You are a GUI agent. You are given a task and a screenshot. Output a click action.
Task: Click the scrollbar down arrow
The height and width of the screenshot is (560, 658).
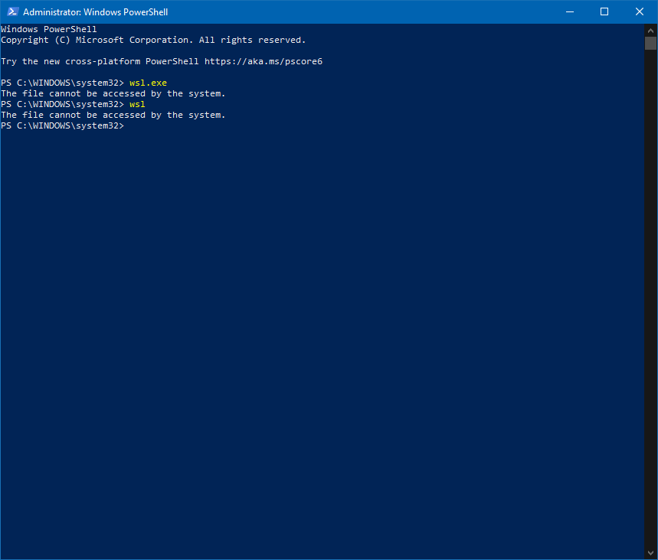click(x=650, y=553)
